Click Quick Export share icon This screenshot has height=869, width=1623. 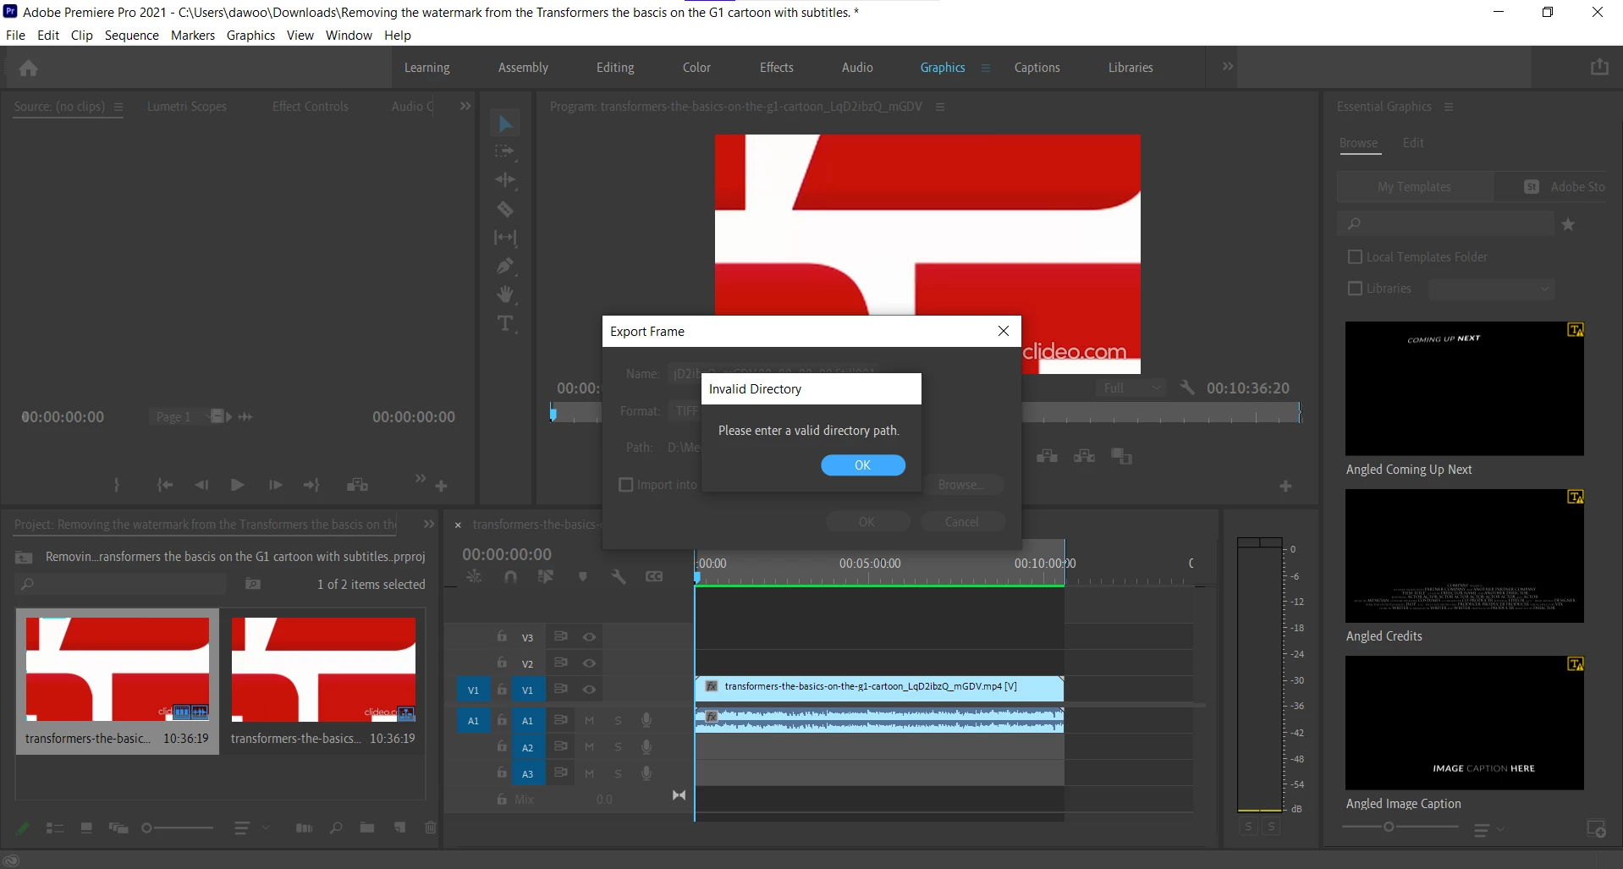click(1599, 67)
